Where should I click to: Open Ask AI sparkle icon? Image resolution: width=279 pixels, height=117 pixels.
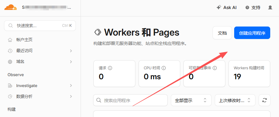219,7
